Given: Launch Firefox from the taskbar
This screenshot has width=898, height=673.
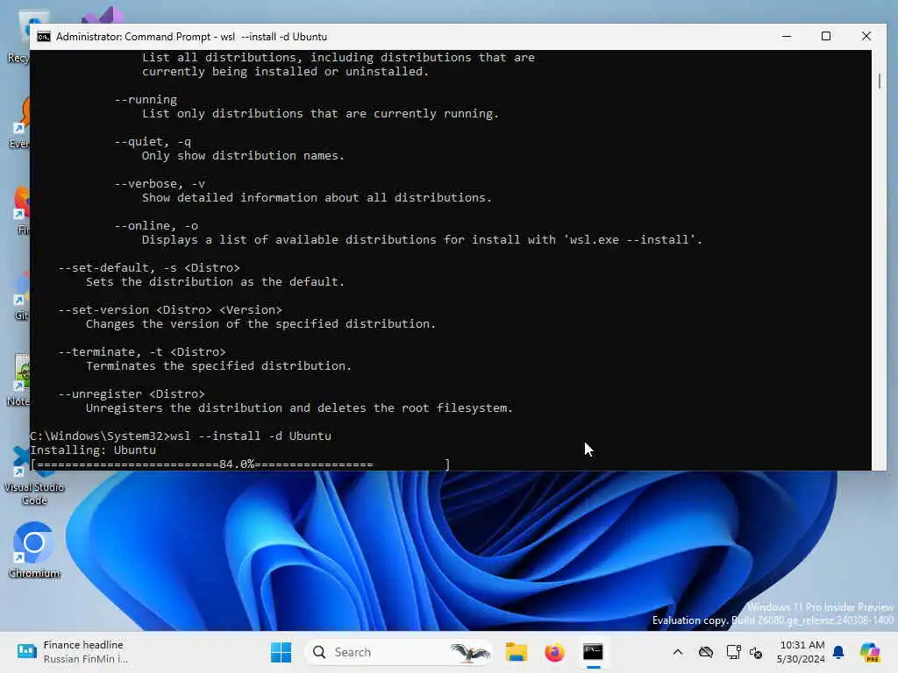Looking at the screenshot, I should pyautogui.click(x=554, y=652).
